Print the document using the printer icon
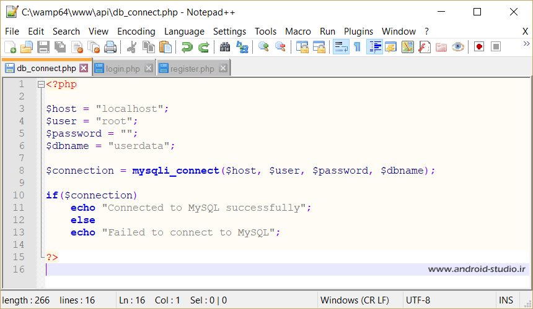This screenshot has height=309, width=533. pyautogui.click(x=110, y=47)
